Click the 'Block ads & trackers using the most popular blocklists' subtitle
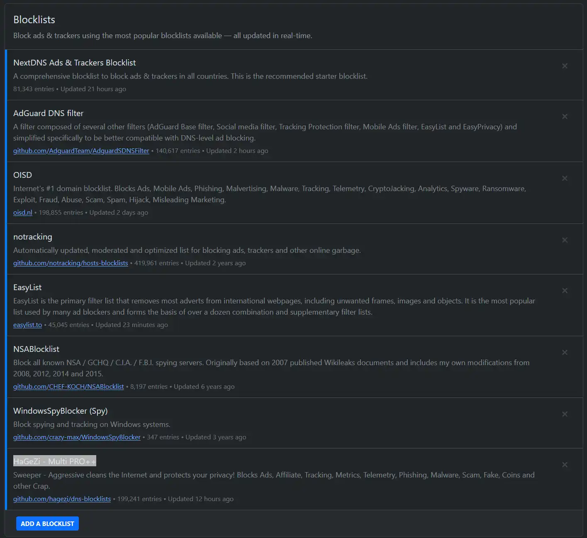Screen dimensions: 587x538 [163, 36]
